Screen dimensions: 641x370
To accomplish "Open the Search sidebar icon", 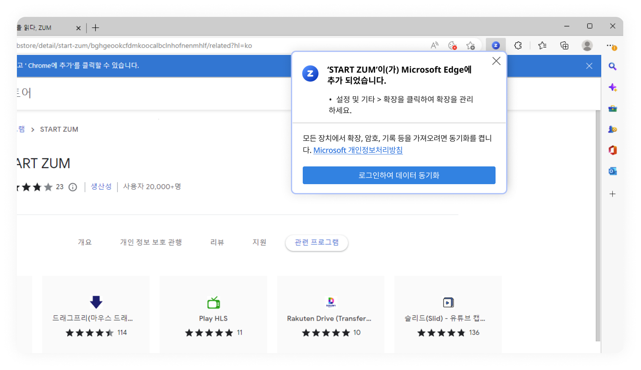I will point(612,66).
